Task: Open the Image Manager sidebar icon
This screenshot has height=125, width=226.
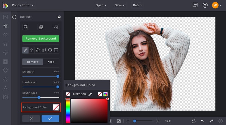Action: click(5, 17)
